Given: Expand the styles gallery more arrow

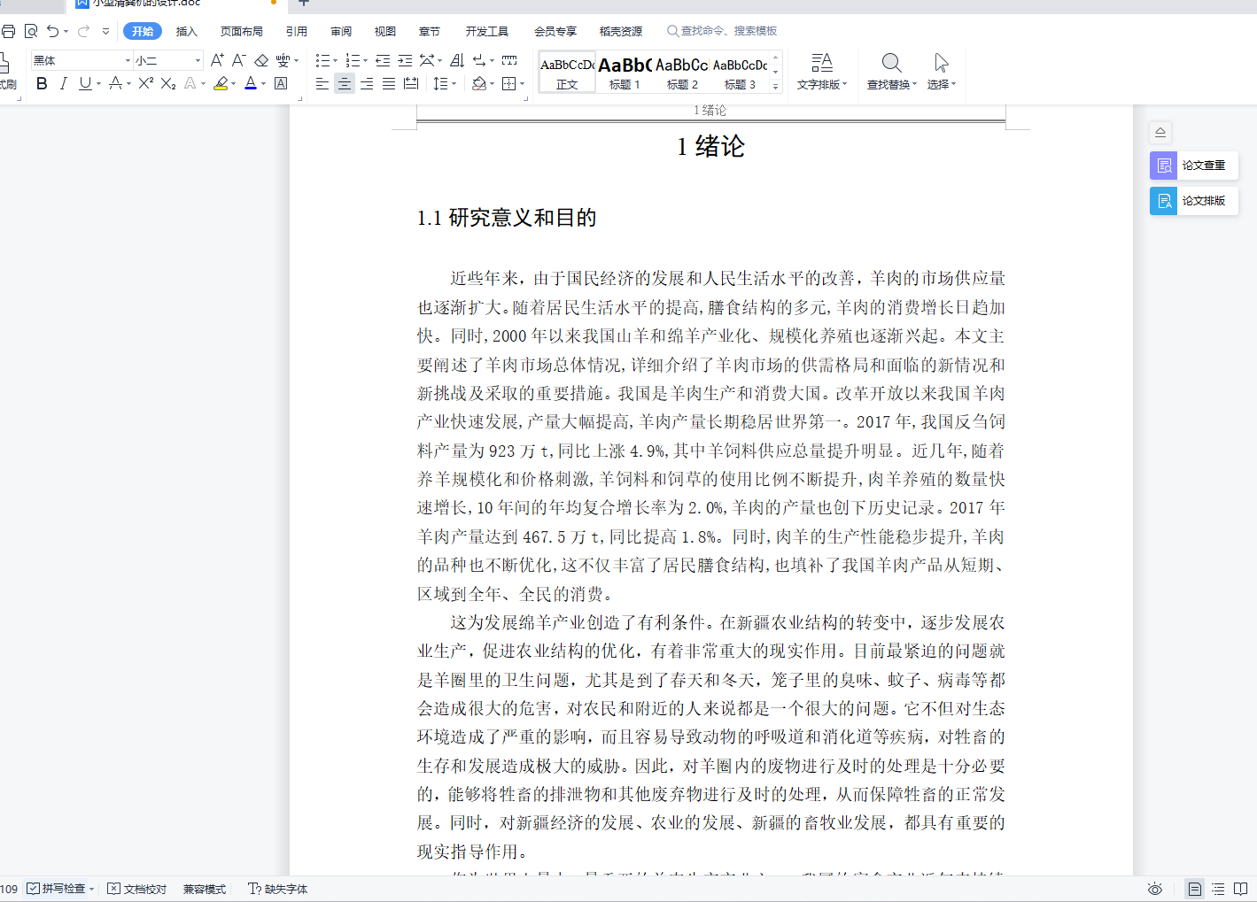Looking at the screenshot, I should 775,86.
